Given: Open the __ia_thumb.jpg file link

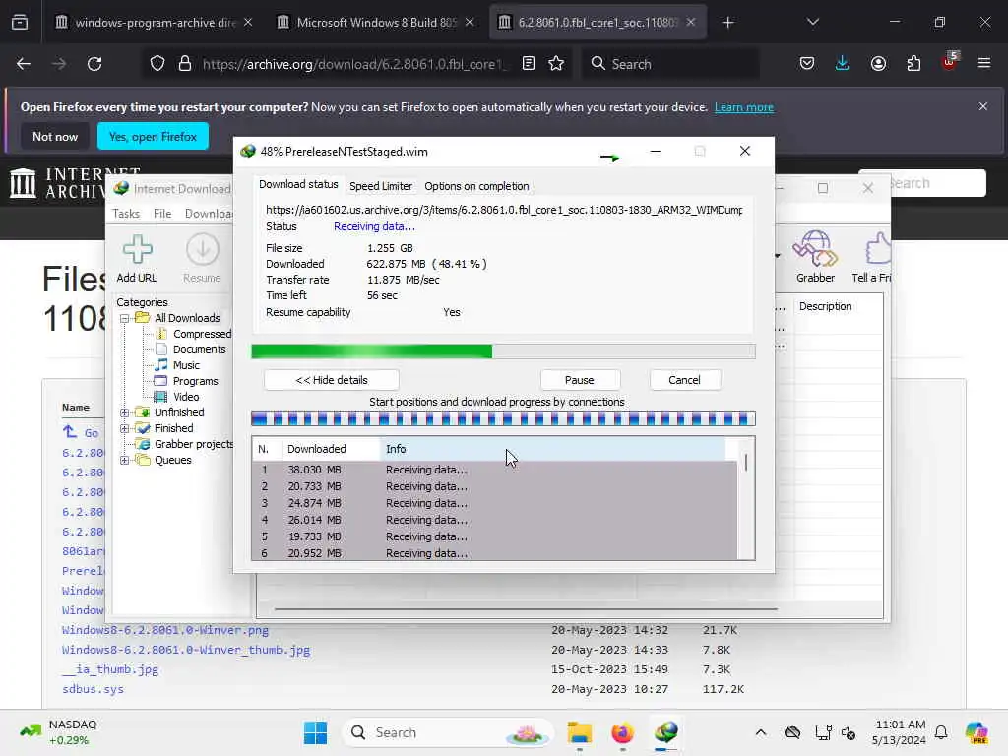Looking at the screenshot, I should click(110, 669).
